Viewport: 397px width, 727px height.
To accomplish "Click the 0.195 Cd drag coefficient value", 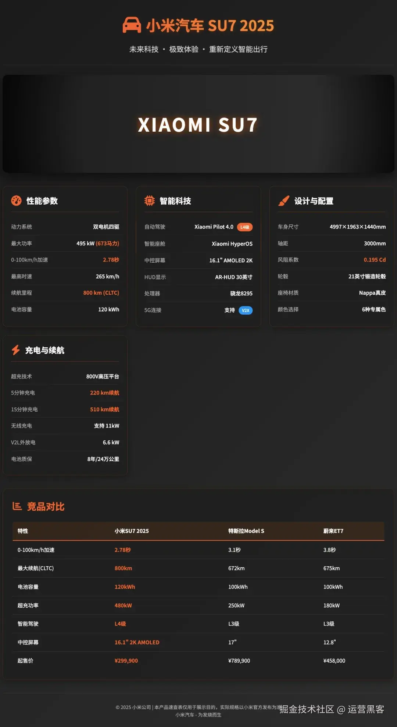I will coord(375,260).
